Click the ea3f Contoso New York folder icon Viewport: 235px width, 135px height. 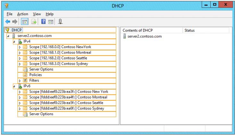tap(25, 92)
